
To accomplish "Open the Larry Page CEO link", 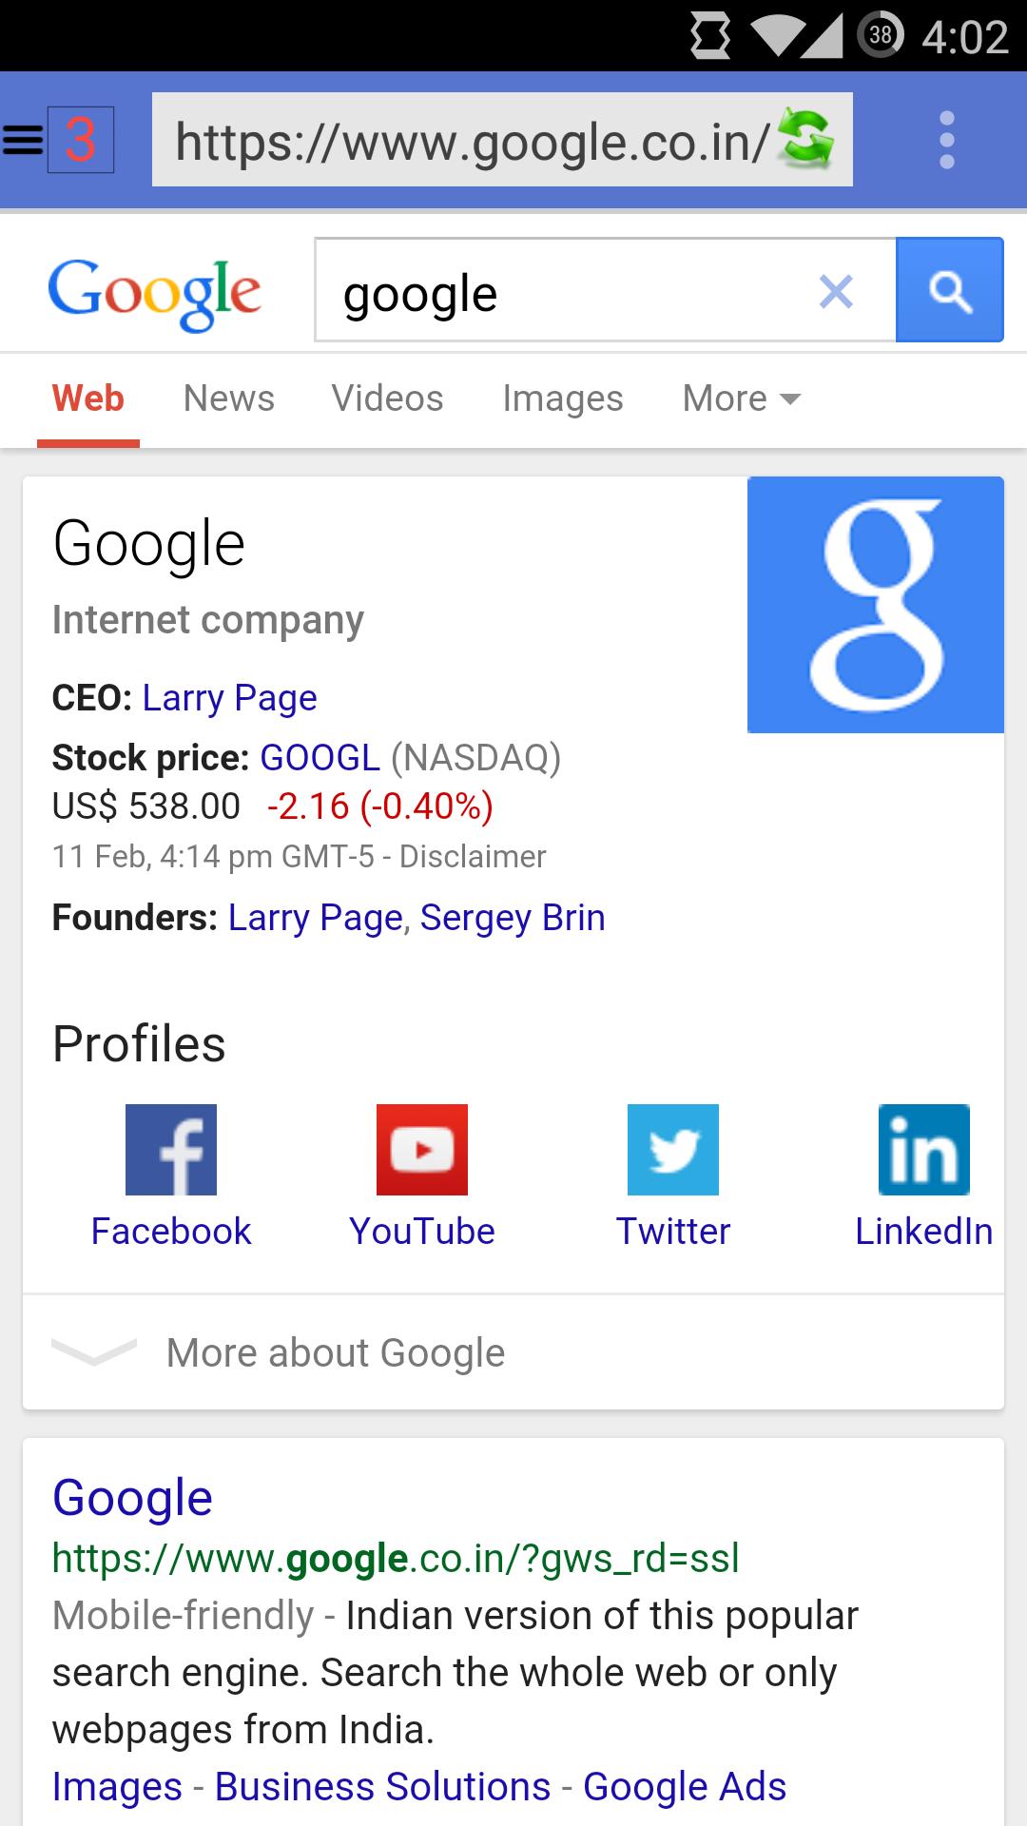I will (228, 697).
